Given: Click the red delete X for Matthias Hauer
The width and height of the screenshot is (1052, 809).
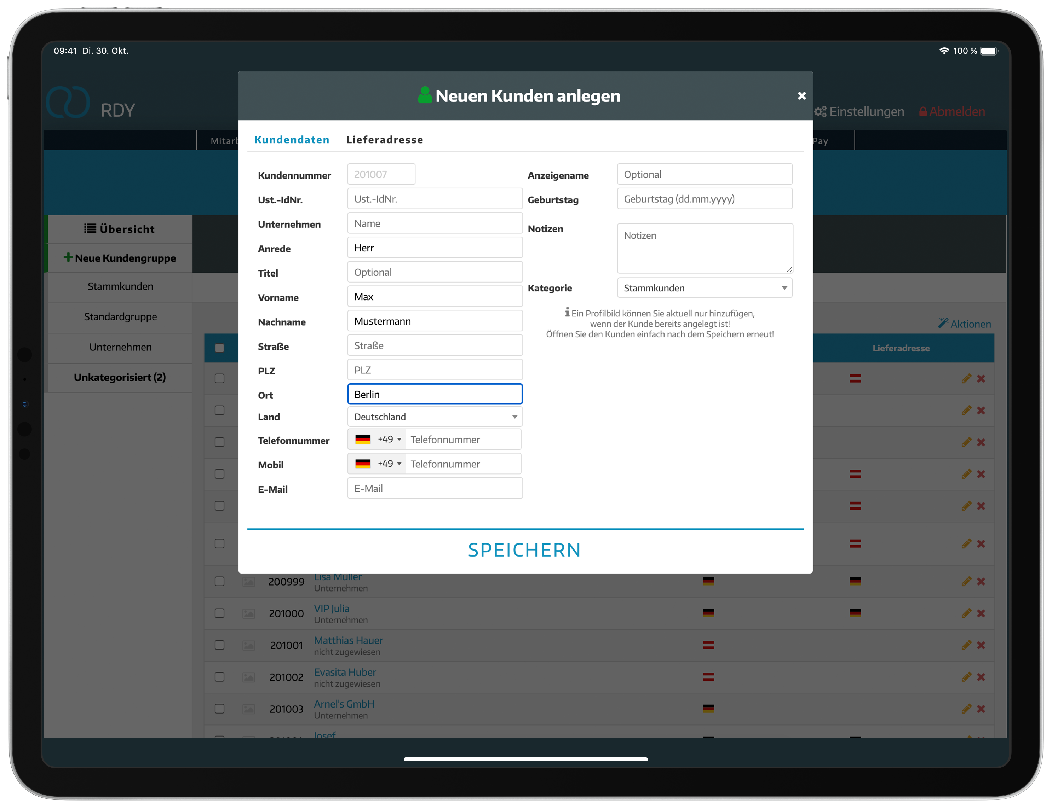Looking at the screenshot, I should [x=981, y=645].
